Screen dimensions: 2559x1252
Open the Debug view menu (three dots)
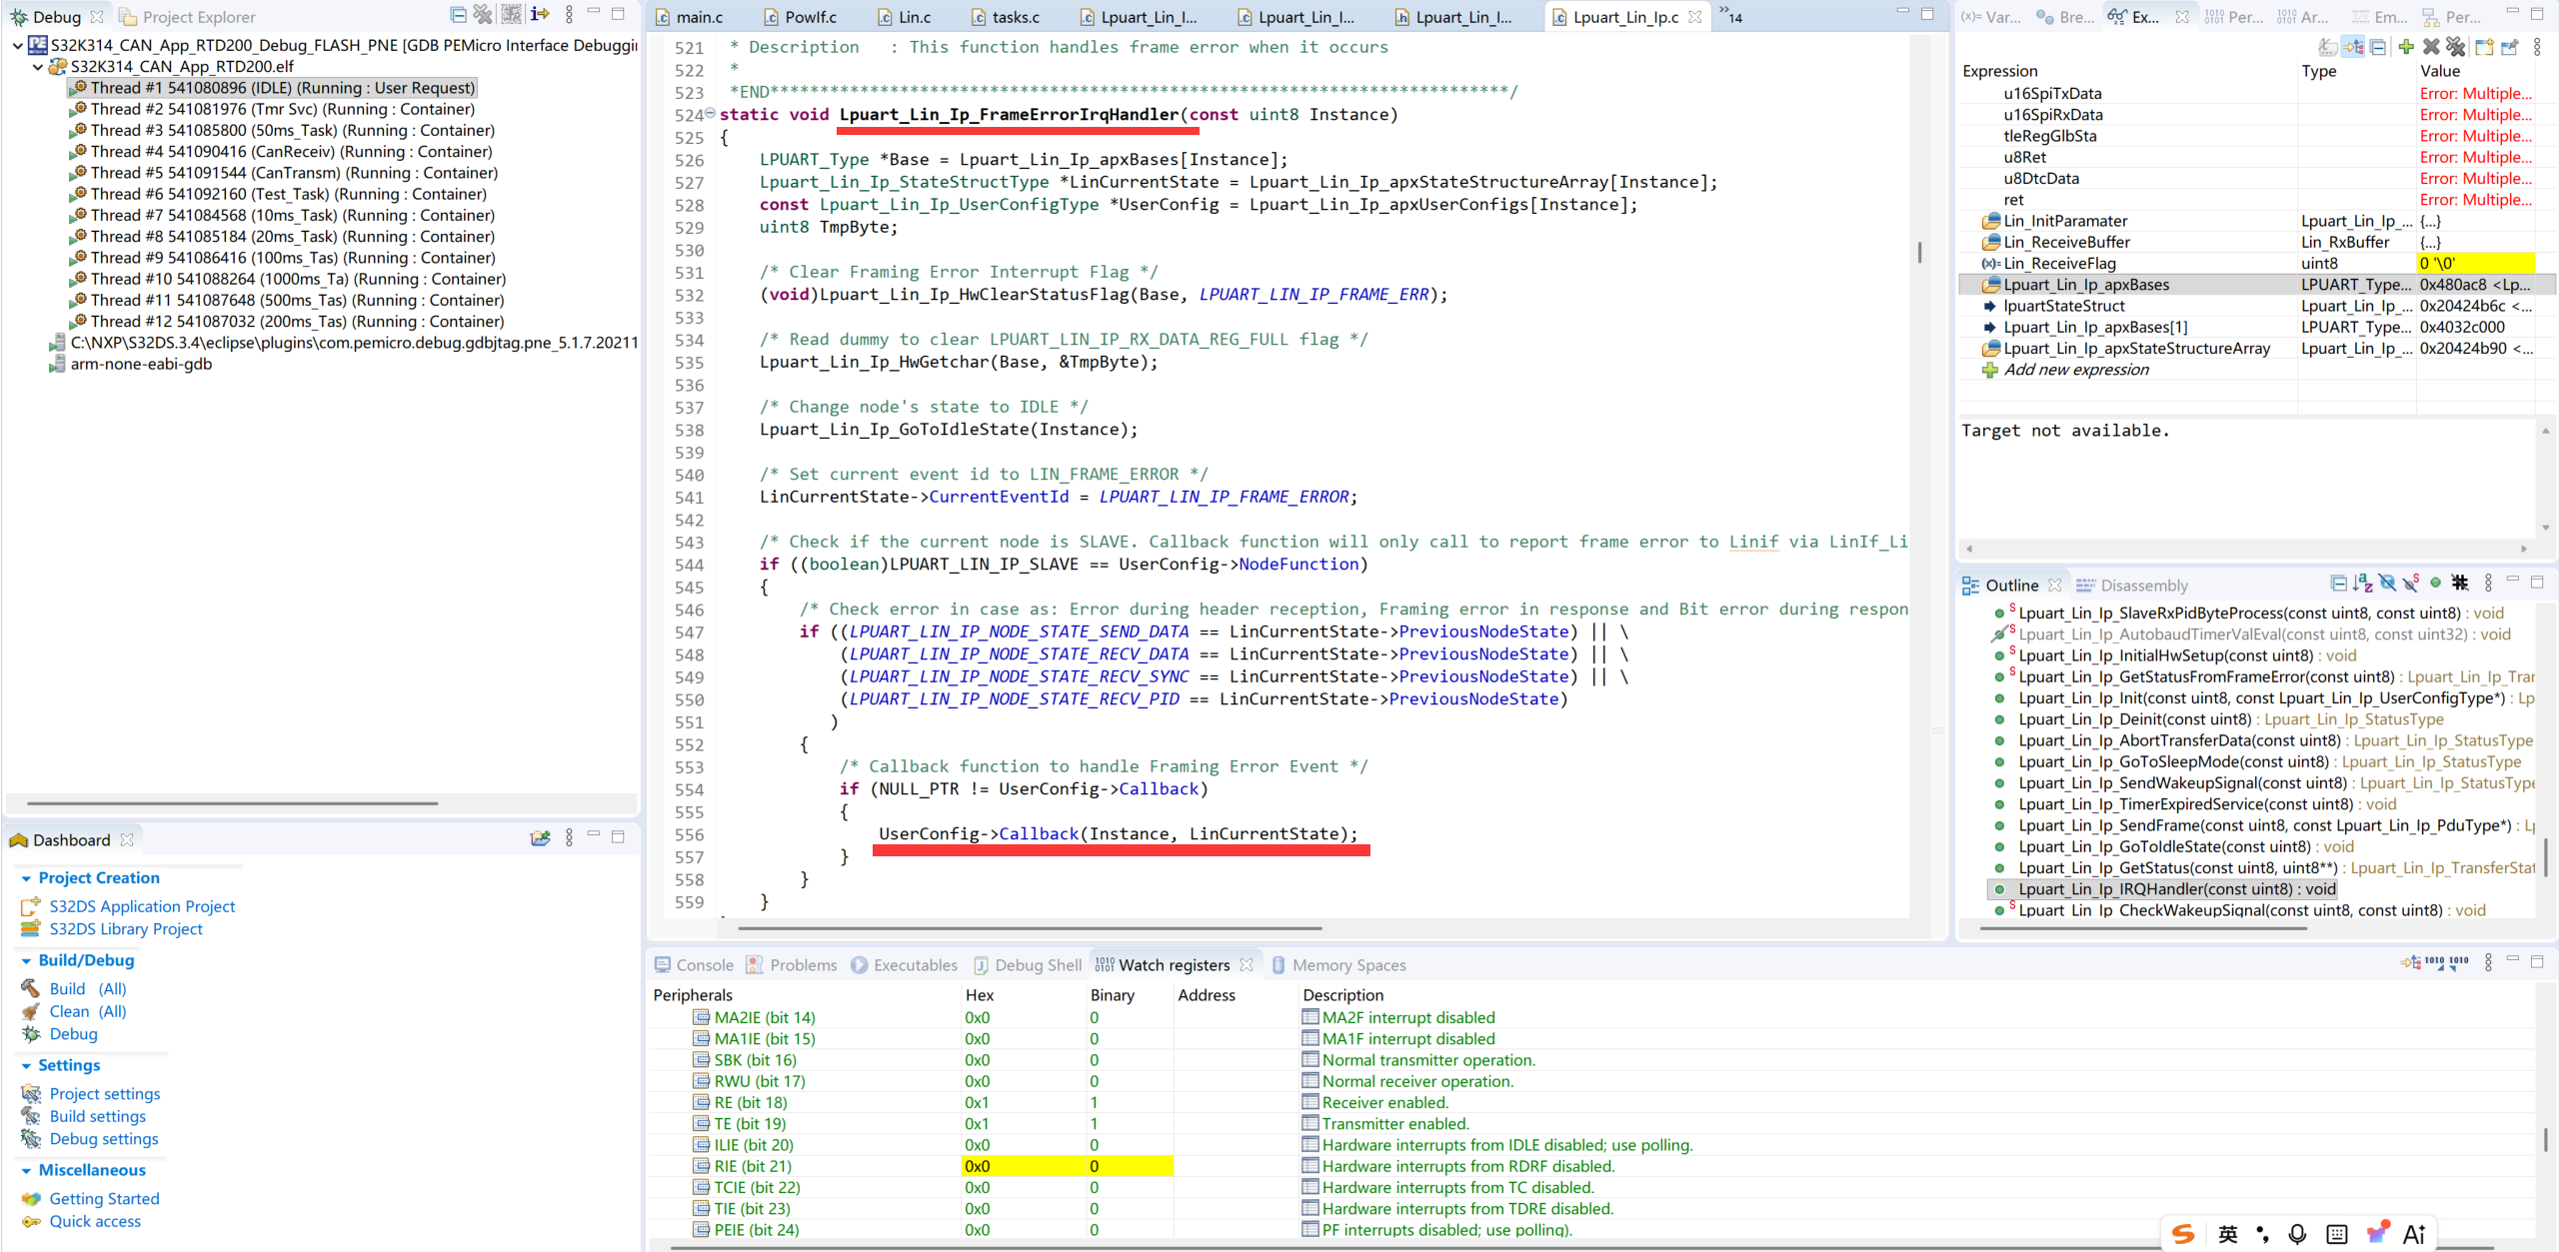click(x=570, y=15)
